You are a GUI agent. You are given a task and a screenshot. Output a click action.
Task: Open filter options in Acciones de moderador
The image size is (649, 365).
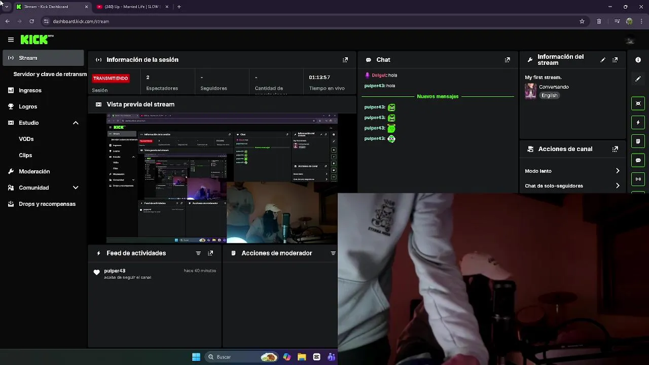(x=333, y=253)
